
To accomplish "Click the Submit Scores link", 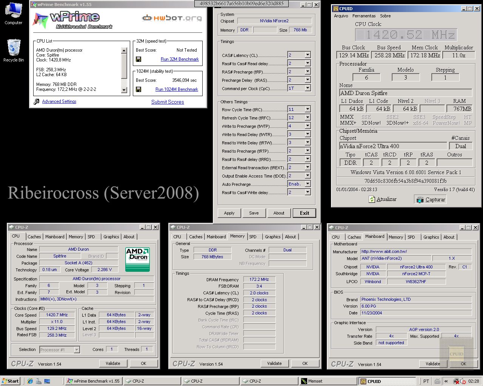I will pyautogui.click(x=168, y=102).
